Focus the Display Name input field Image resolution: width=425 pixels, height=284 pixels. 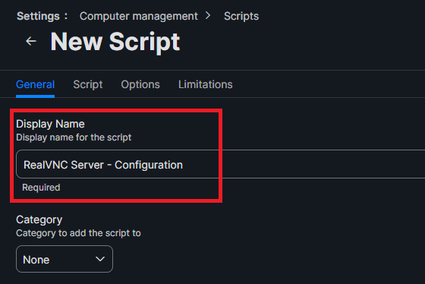tap(220, 164)
